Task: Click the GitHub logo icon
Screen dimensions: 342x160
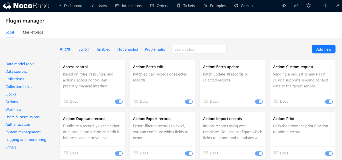Action: coord(236,6)
